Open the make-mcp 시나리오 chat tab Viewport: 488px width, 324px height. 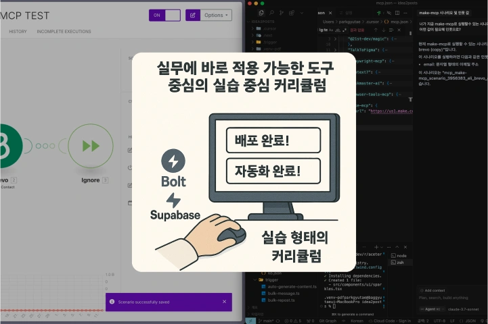coord(444,13)
